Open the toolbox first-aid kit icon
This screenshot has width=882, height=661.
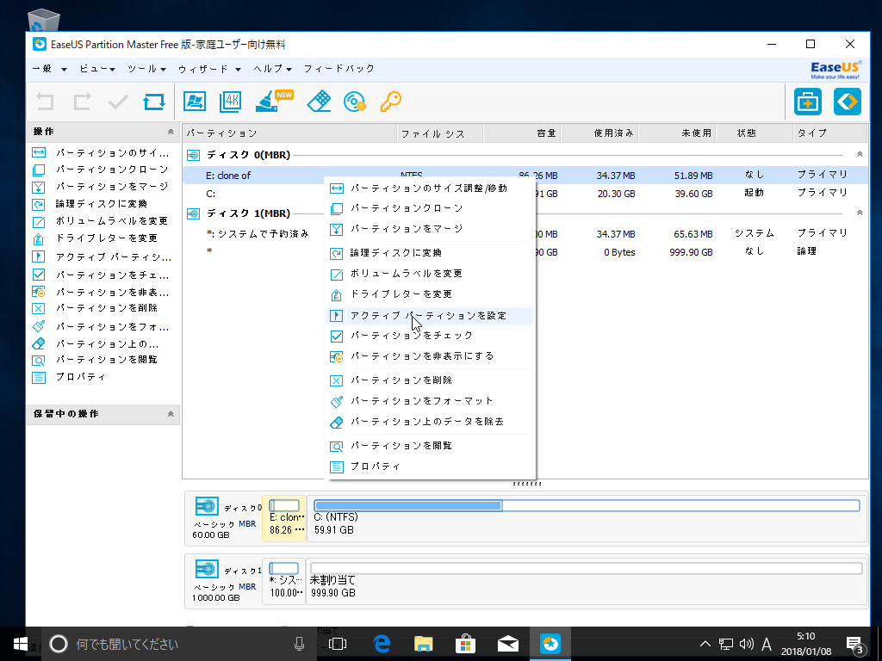807,102
